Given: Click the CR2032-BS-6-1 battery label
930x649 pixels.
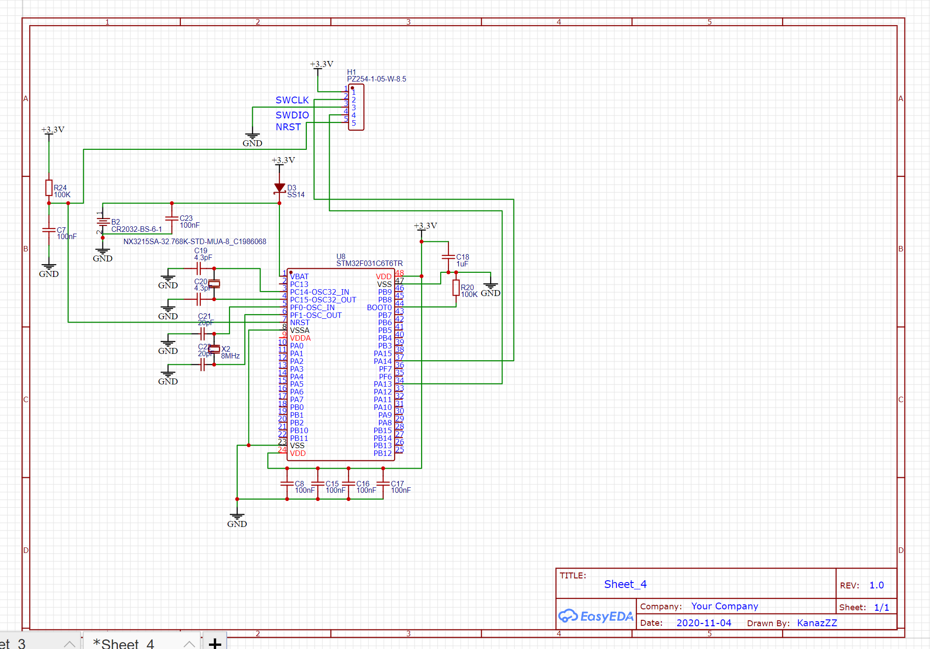Looking at the screenshot, I should click(x=137, y=229).
